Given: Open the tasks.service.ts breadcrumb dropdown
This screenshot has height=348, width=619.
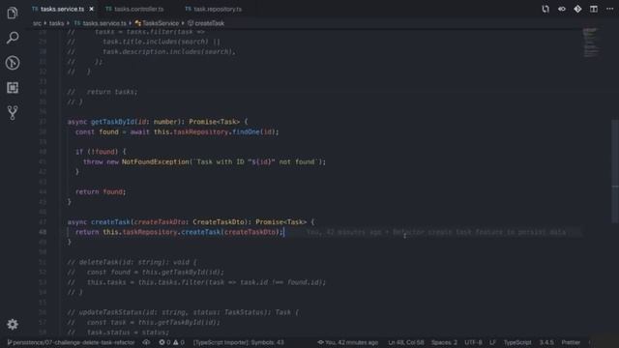Looking at the screenshot, I should pos(103,23).
